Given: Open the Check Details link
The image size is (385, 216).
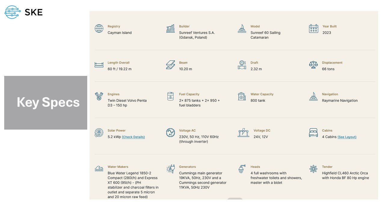Looking at the screenshot, I should click(133, 137).
